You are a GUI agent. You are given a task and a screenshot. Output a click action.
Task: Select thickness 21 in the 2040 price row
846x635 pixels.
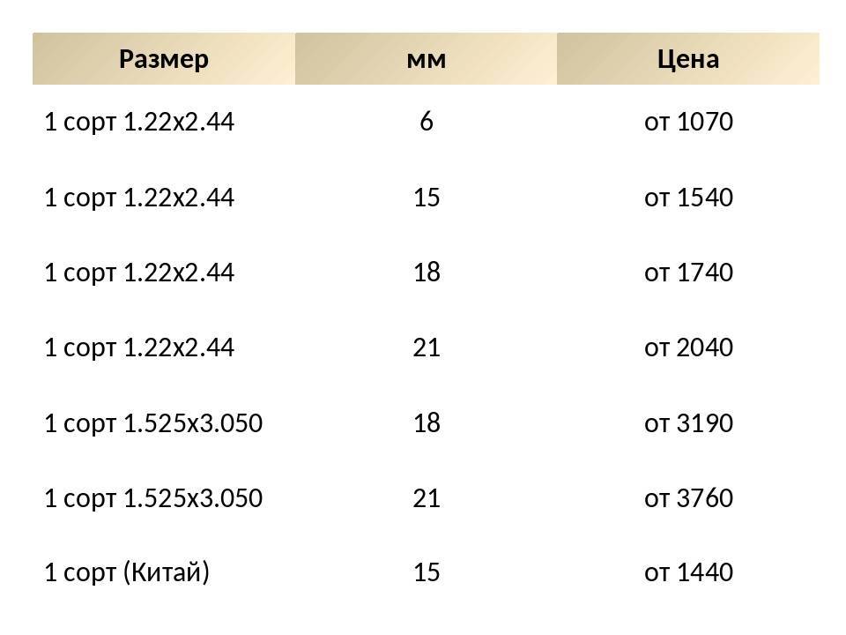[427, 347]
